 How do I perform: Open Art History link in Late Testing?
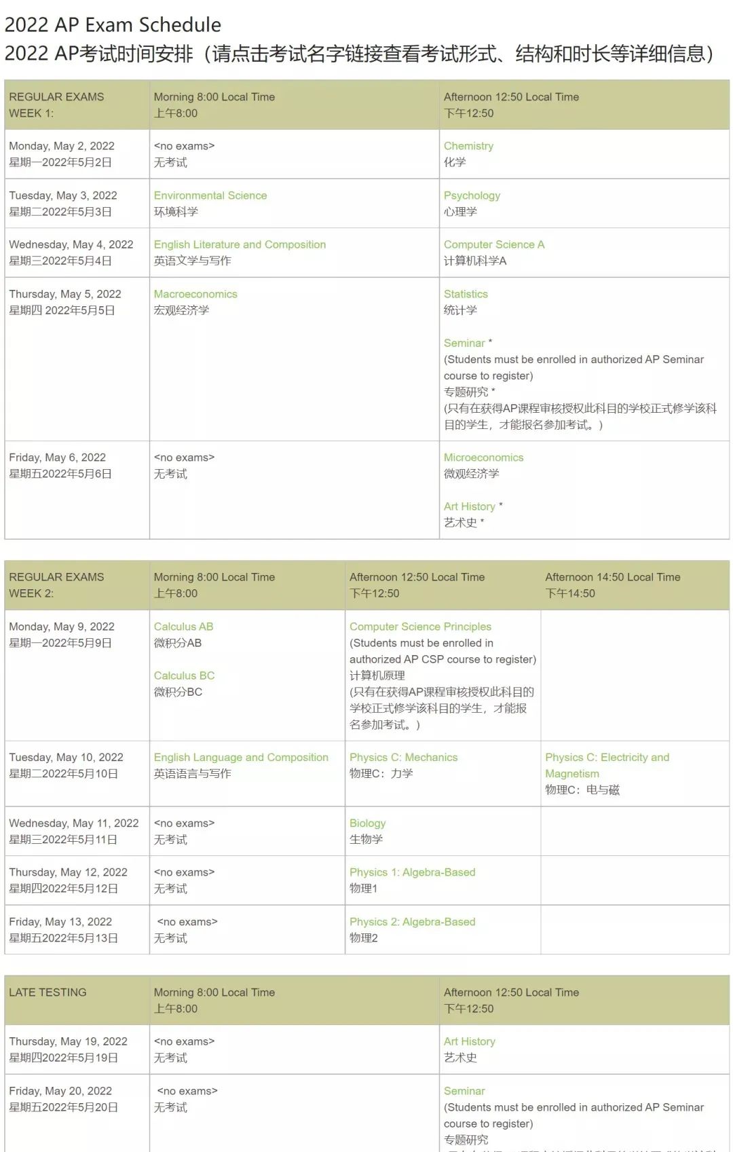click(469, 1041)
